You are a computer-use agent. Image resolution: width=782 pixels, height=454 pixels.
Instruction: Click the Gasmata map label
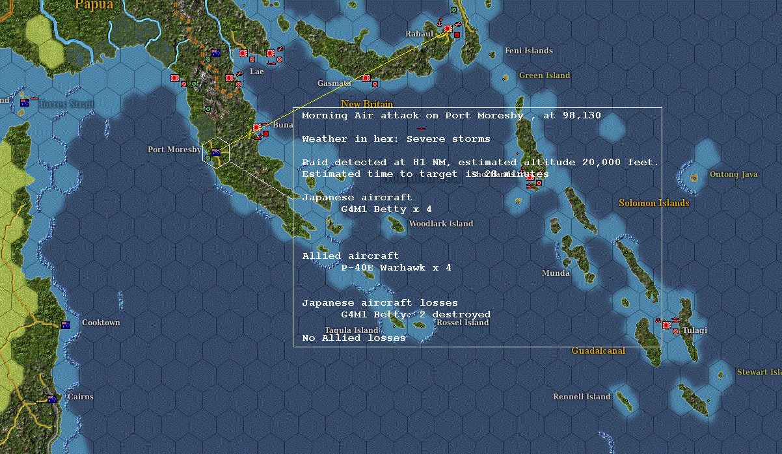click(334, 83)
